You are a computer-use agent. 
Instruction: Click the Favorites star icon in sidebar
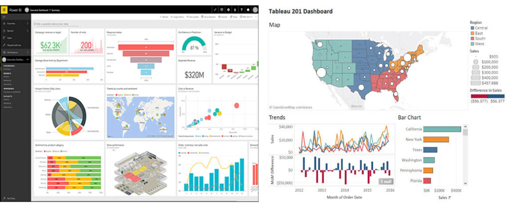(4, 24)
